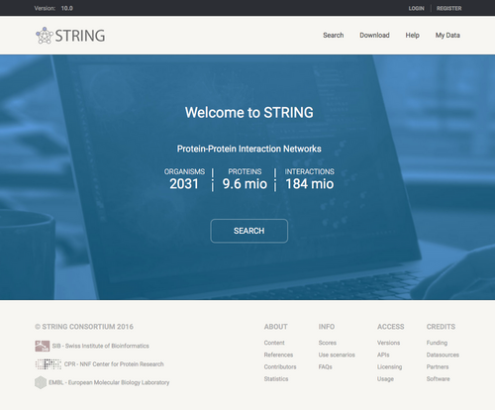The width and height of the screenshot is (495, 410).
Task: Click the PROTEINS 9.6 mio statistic
Action: 245,179
